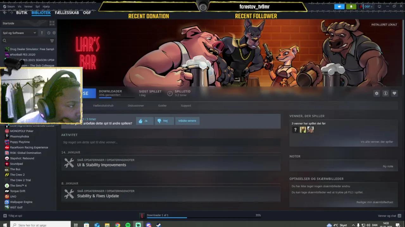Click the Steam announcements megaphone button
The image size is (405, 227).
pyautogui.click(x=339, y=6)
